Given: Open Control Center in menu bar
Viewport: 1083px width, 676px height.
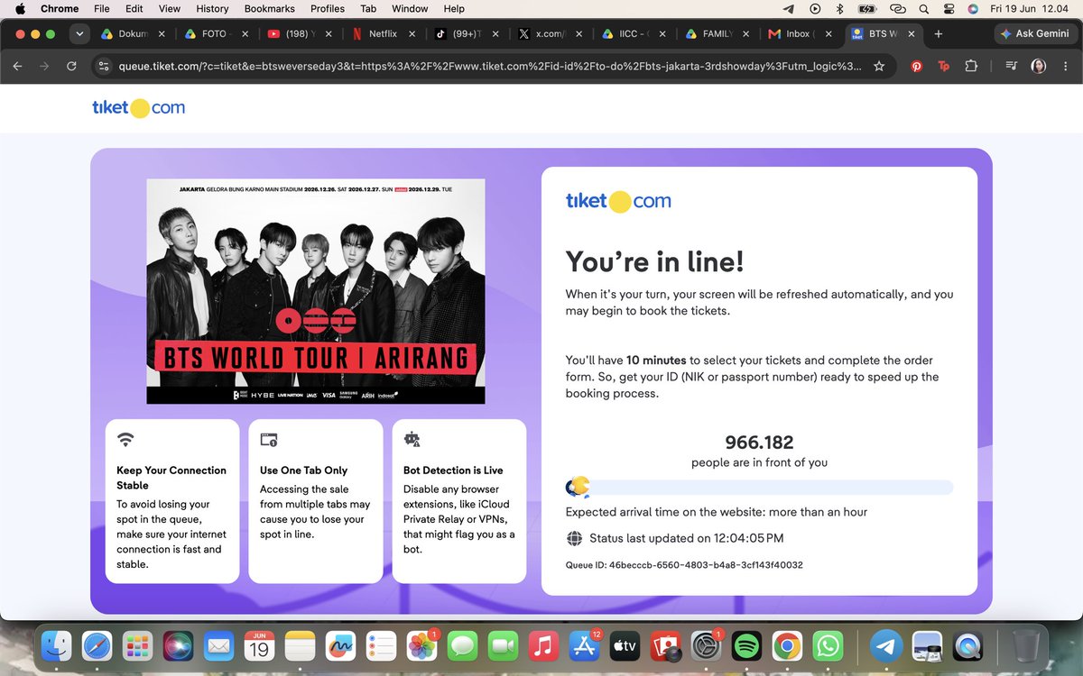Looking at the screenshot, I should tap(948, 9).
